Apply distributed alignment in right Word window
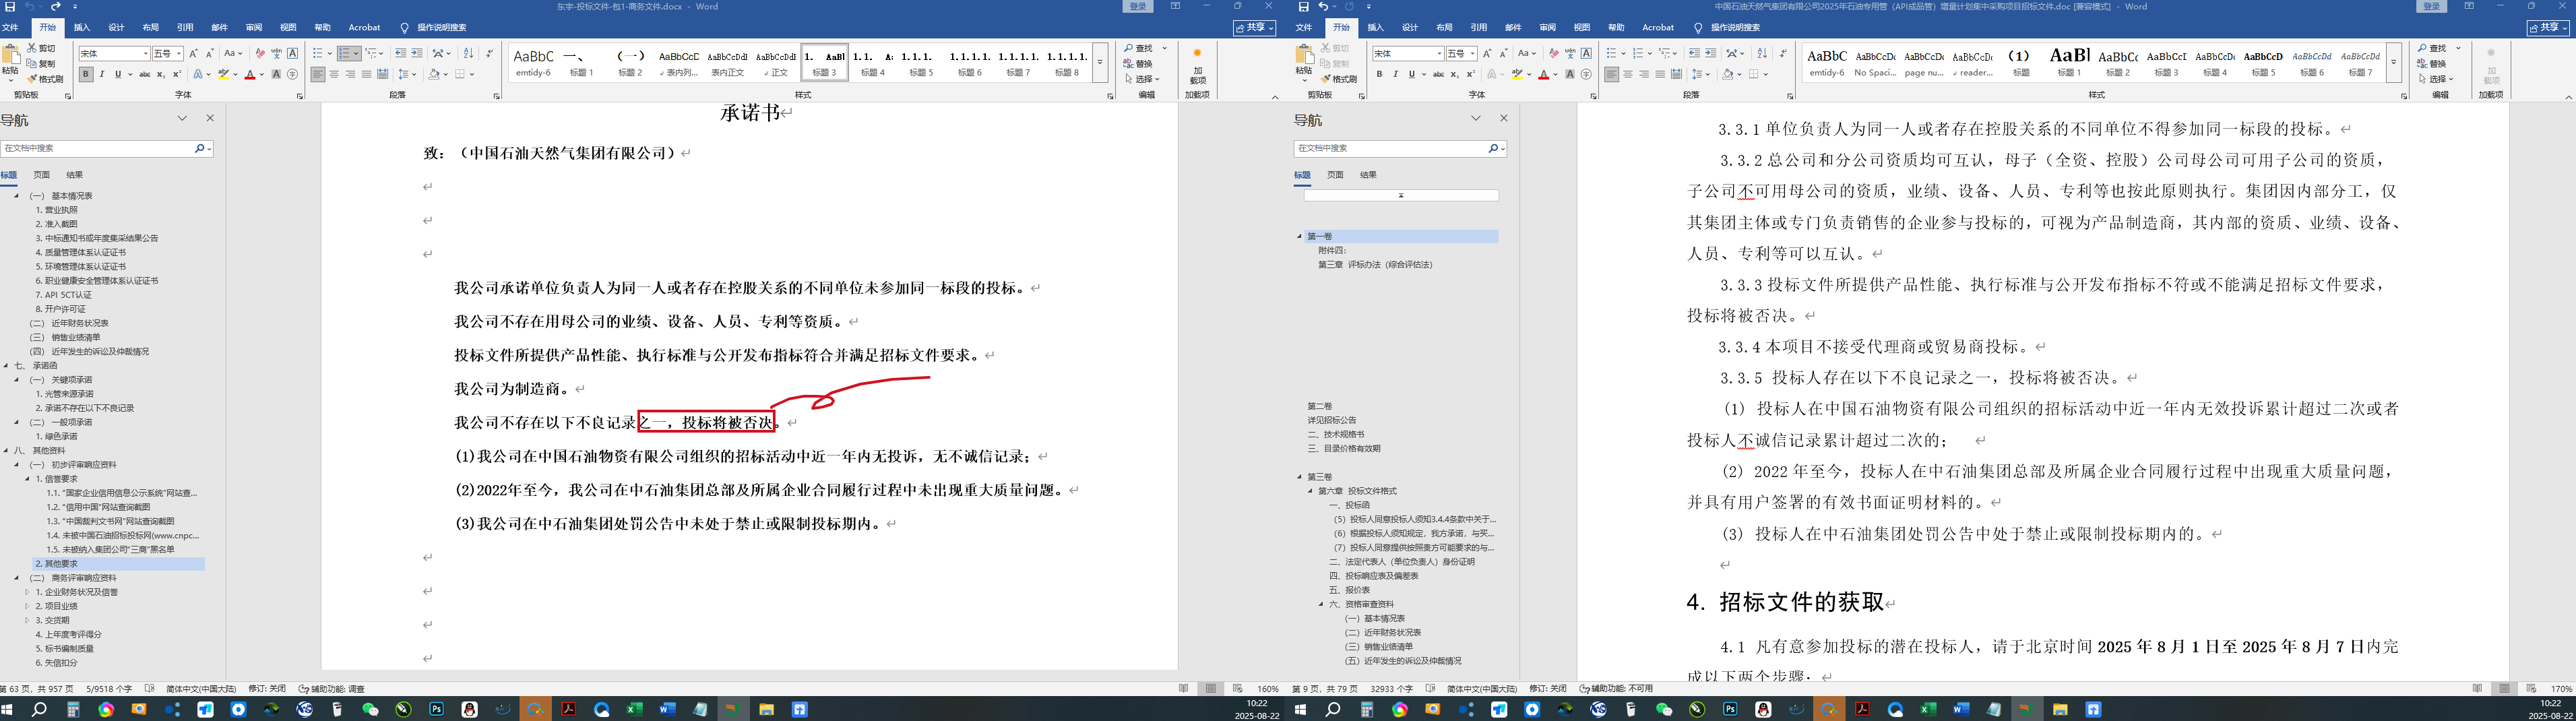This screenshot has height=721, width=2576. (1676, 74)
